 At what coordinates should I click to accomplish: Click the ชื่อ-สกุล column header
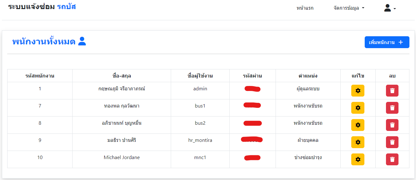click(x=122, y=76)
